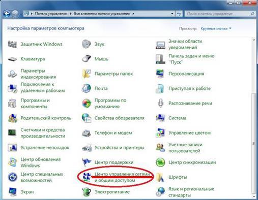Expand the address bar history dropdown arrow
Viewport: 258px width, 200px height.
[172, 14]
